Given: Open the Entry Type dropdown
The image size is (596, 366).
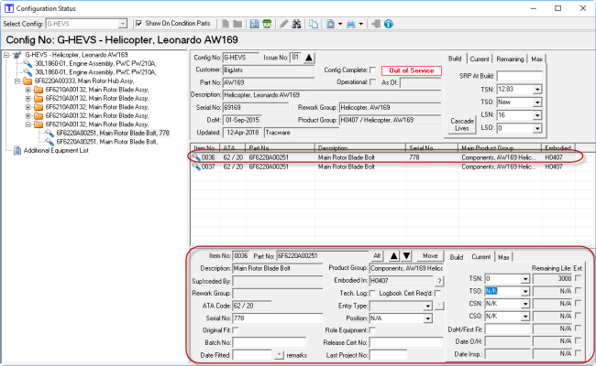Looking at the screenshot, I should click(428, 306).
